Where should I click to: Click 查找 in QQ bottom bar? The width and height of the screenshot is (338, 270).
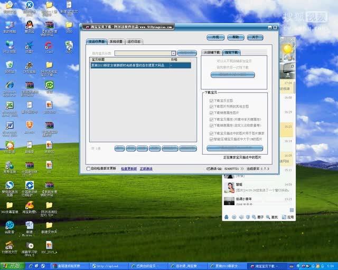[x=271, y=217]
